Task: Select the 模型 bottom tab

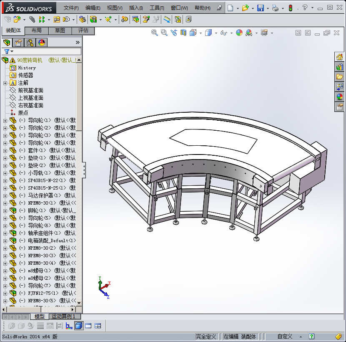Action: (x=40, y=317)
